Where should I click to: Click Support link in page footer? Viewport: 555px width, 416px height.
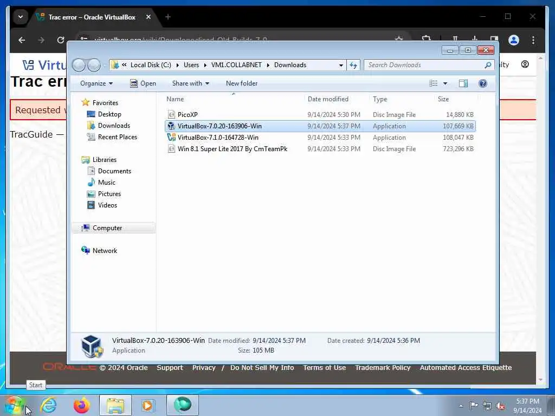(170, 368)
